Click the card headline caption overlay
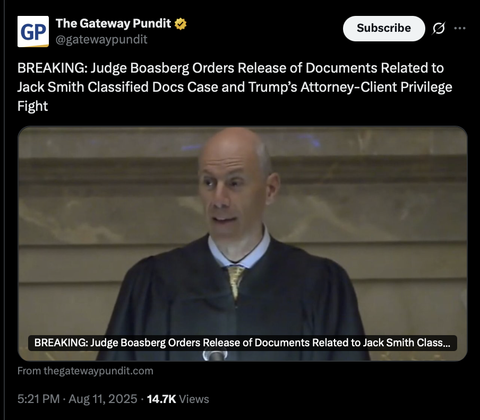 coord(243,343)
